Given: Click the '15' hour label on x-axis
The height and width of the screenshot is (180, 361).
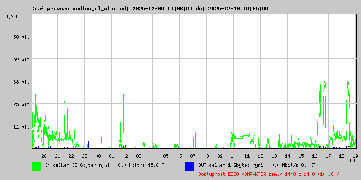Looking at the screenshot, I should [301, 156].
